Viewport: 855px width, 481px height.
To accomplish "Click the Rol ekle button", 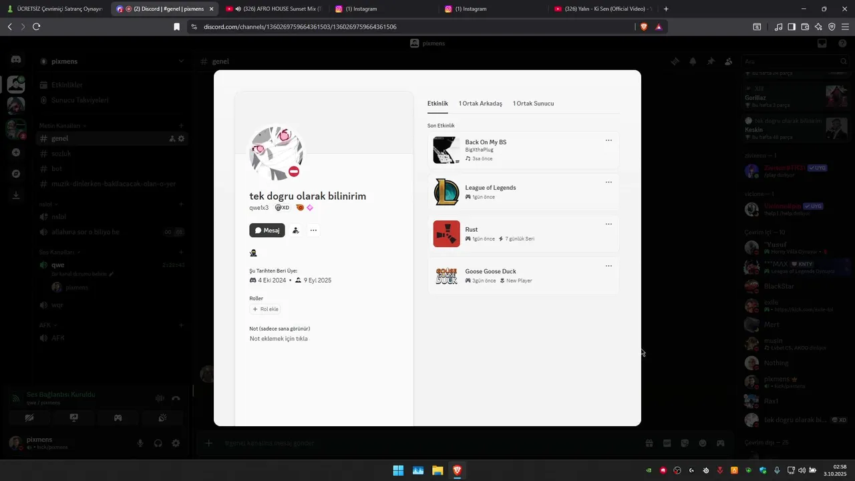I will [265, 309].
